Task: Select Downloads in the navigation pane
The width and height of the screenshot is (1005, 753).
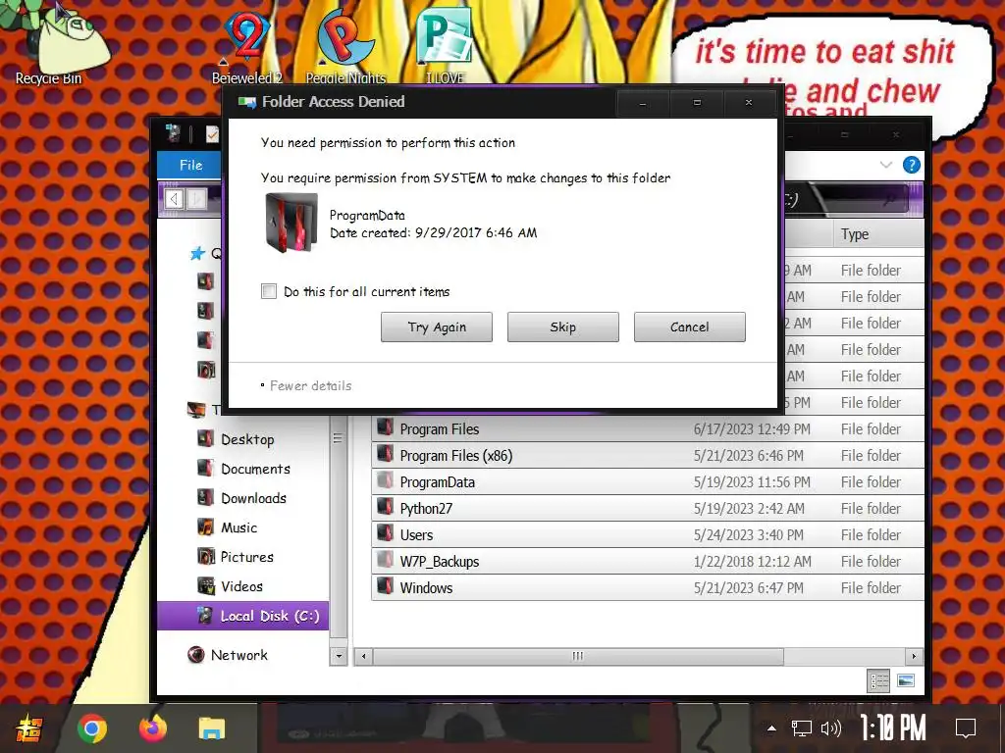Action: pos(253,498)
